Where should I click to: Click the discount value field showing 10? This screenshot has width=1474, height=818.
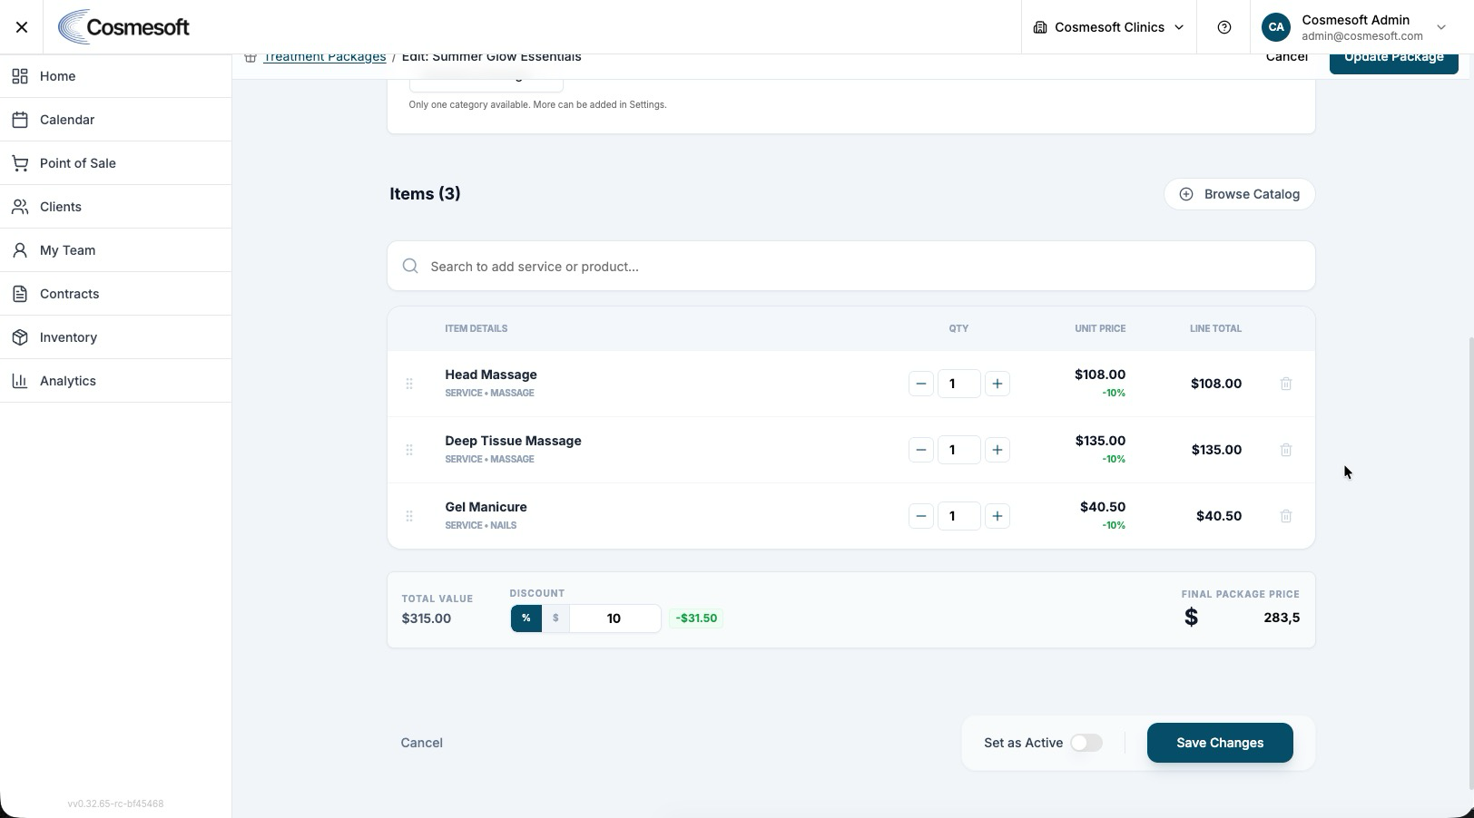coord(614,618)
